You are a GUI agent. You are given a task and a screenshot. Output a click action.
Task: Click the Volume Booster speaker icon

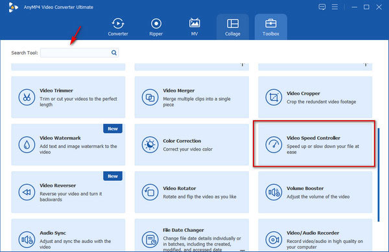pyautogui.click(x=274, y=192)
